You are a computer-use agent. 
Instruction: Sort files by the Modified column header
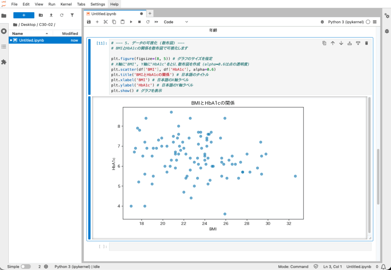[70, 34]
